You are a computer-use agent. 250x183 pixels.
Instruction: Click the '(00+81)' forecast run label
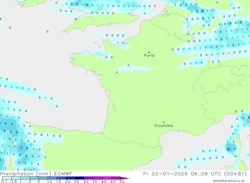coord(235,174)
